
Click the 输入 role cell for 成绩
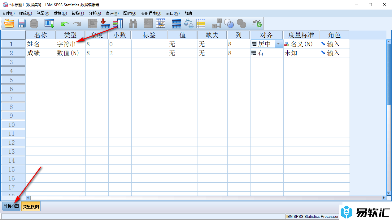[x=335, y=53]
